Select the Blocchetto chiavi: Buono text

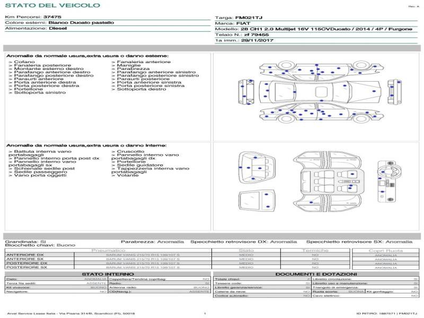coord(40,245)
